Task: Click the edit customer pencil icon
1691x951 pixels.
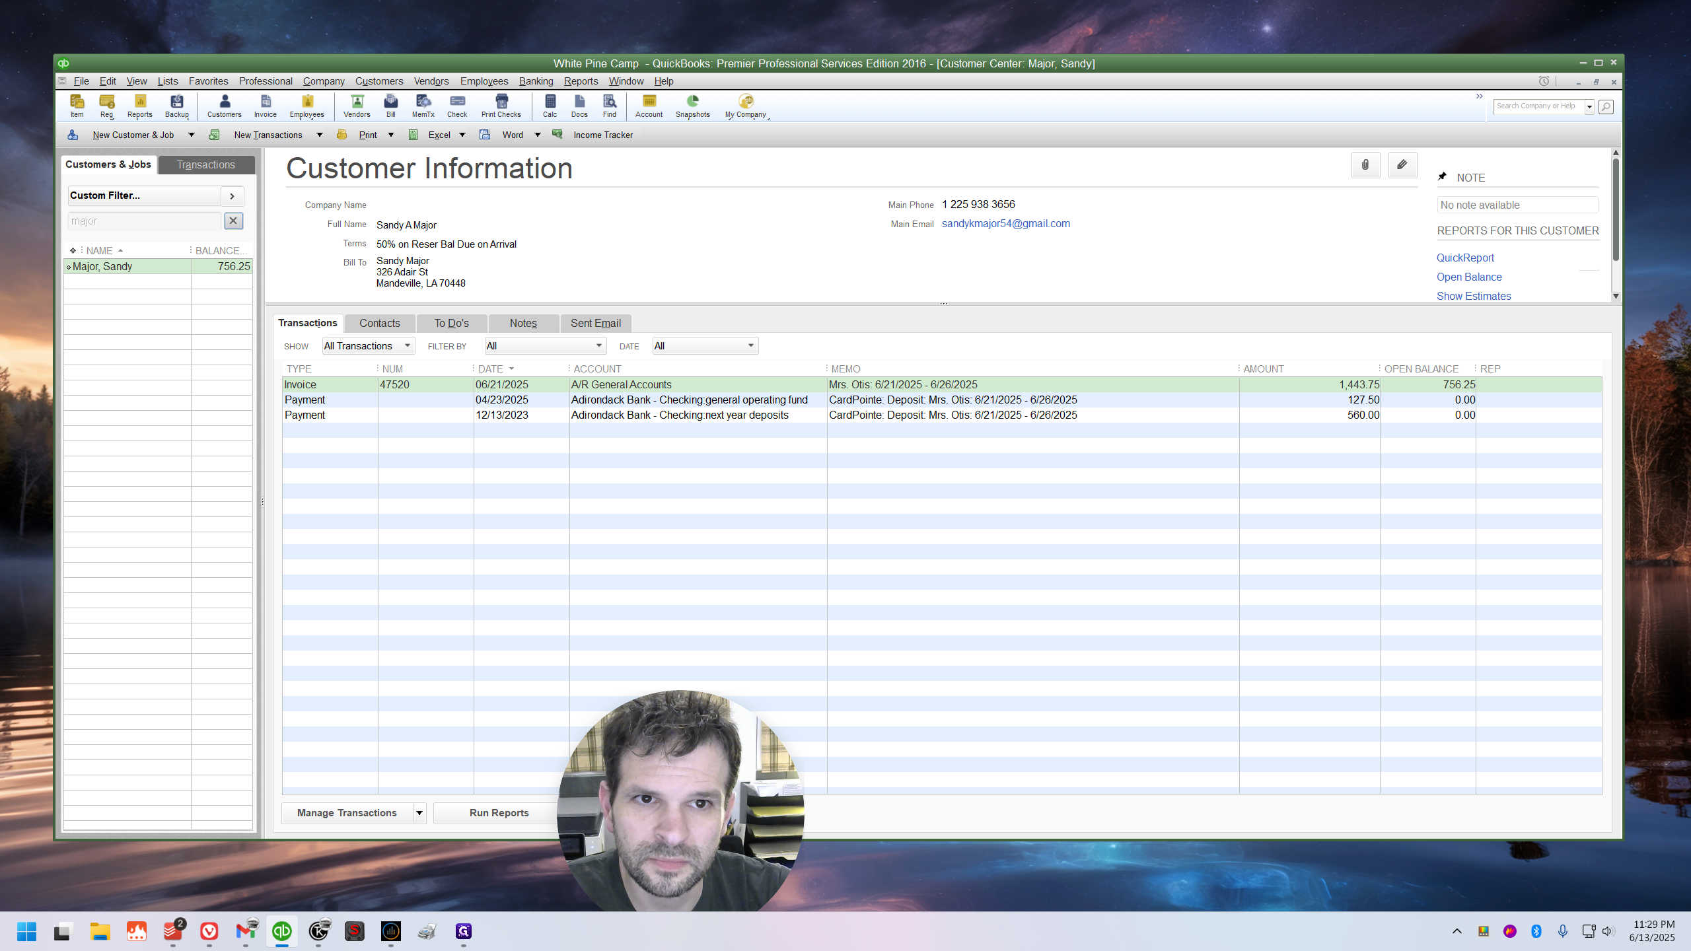Action: coord(1402,165)
